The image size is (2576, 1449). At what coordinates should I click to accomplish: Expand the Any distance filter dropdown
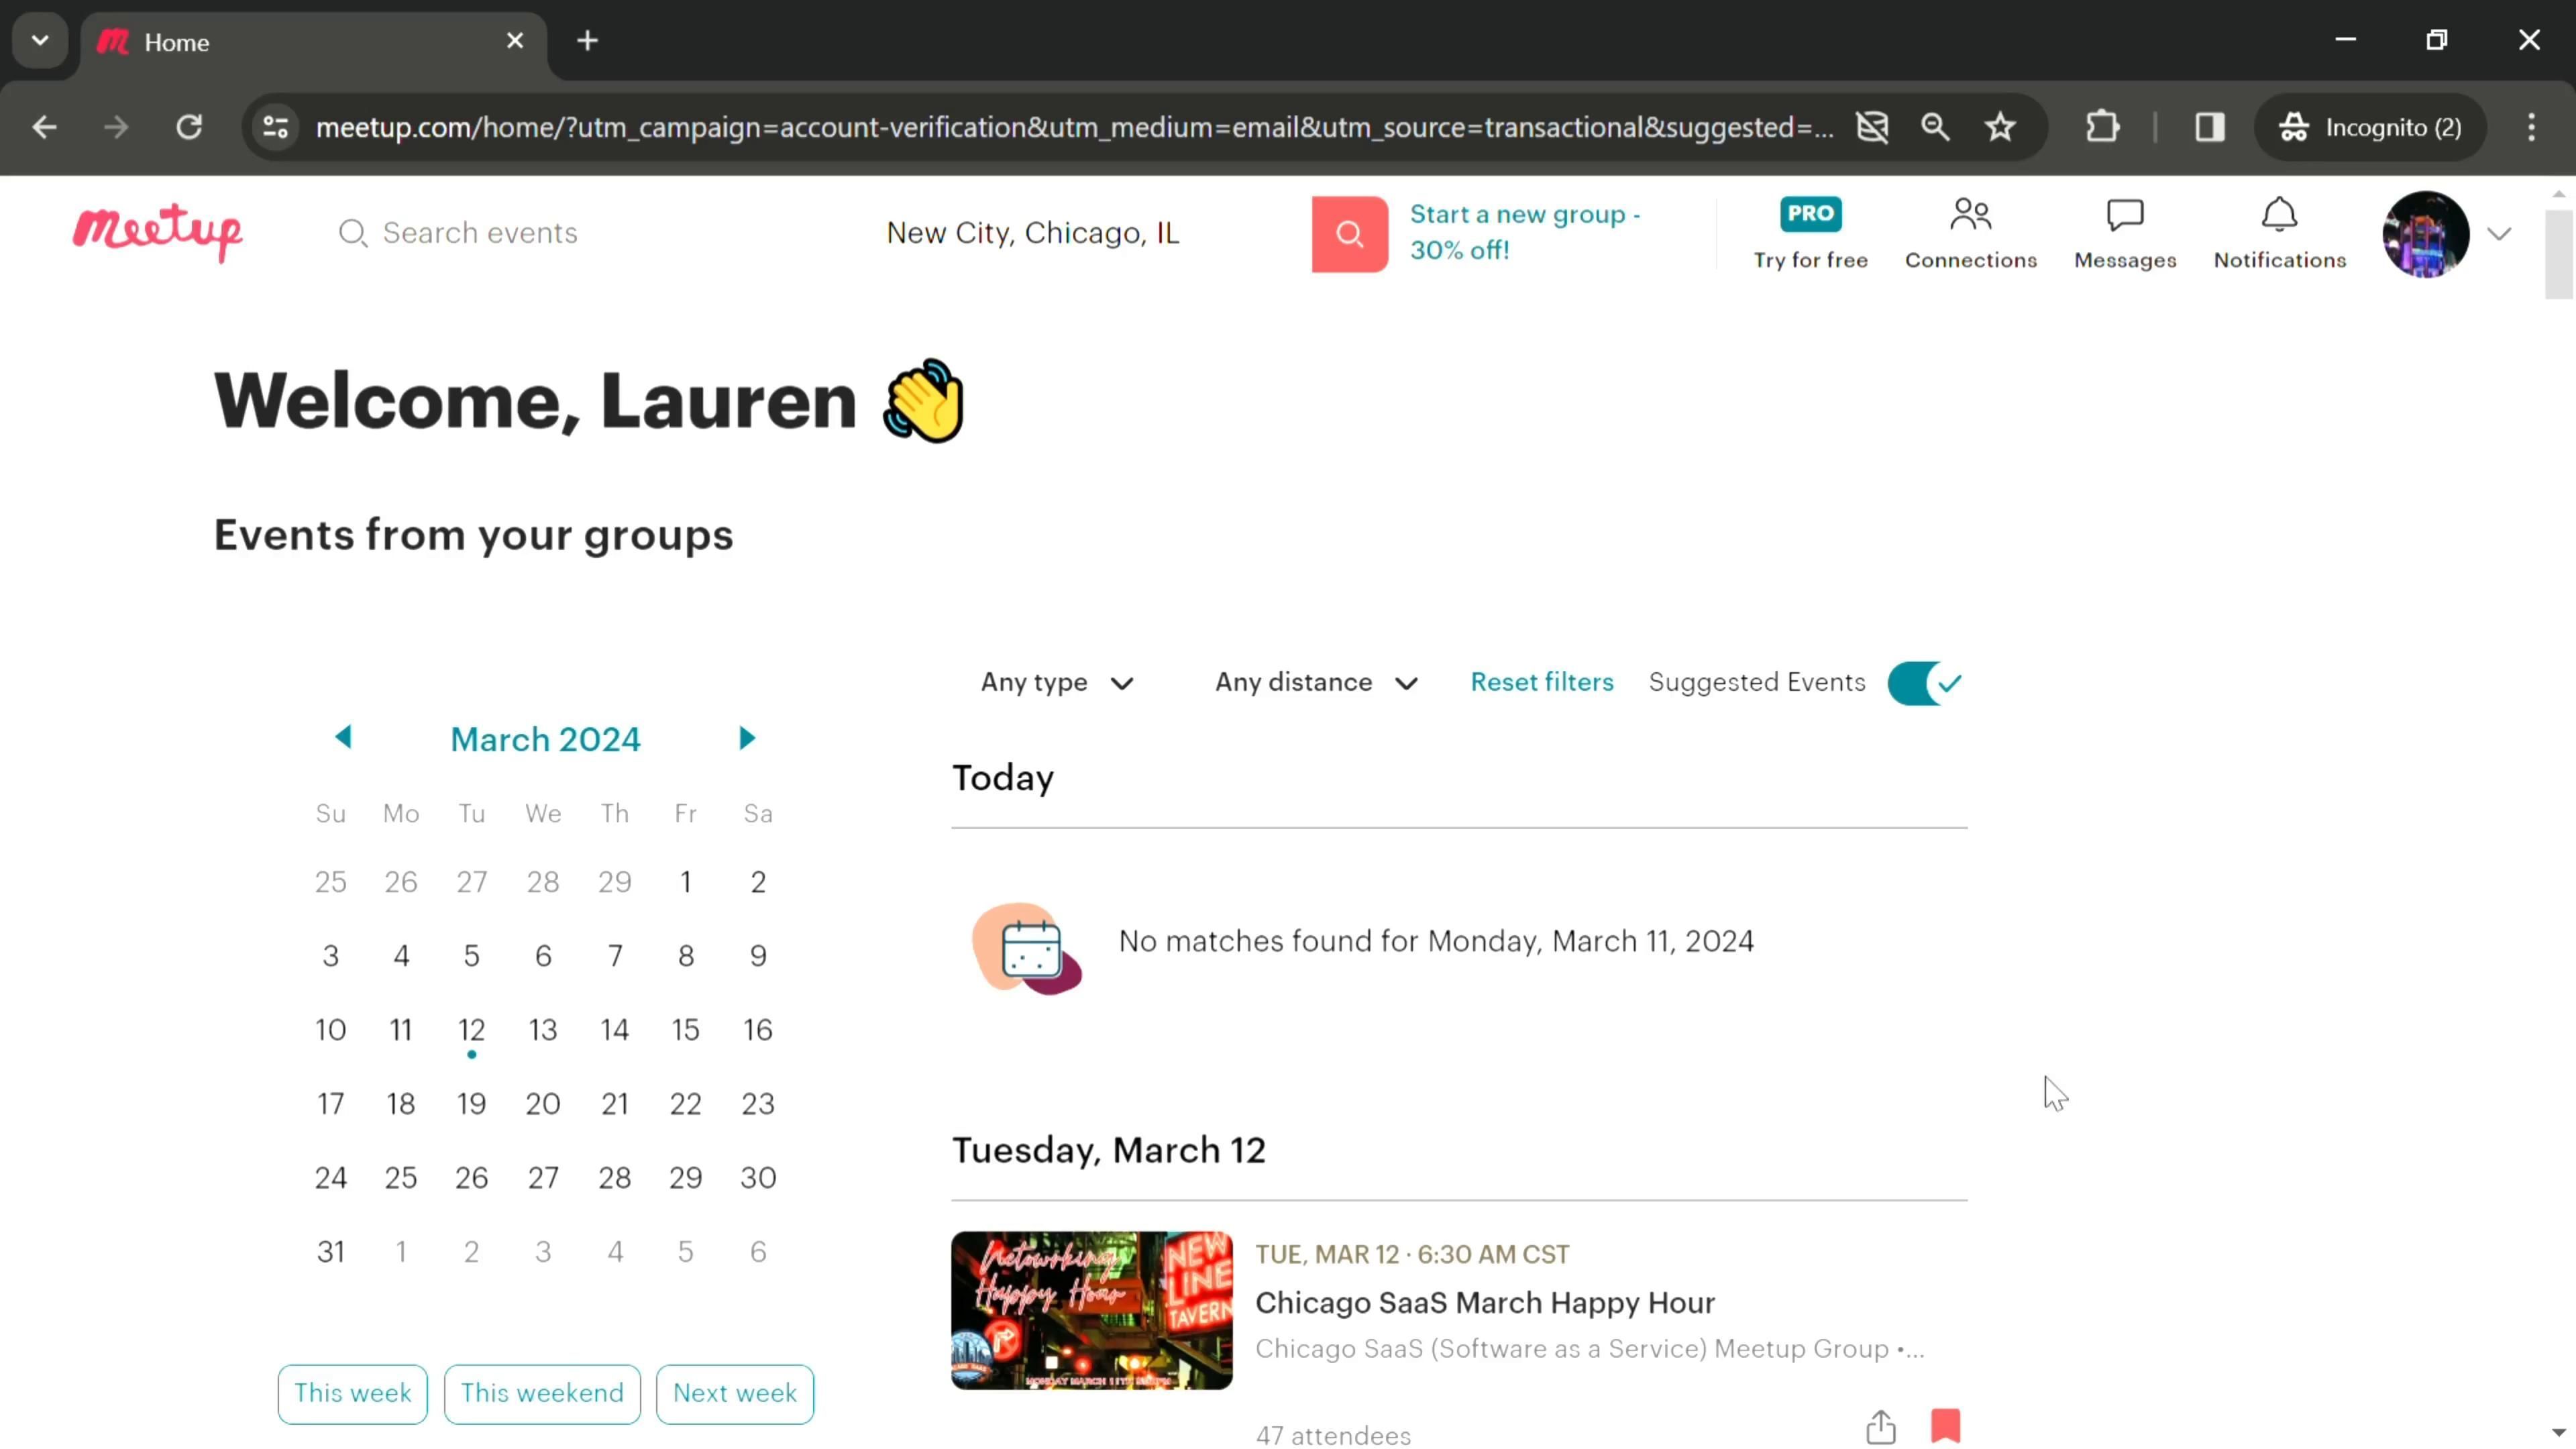1316,683
